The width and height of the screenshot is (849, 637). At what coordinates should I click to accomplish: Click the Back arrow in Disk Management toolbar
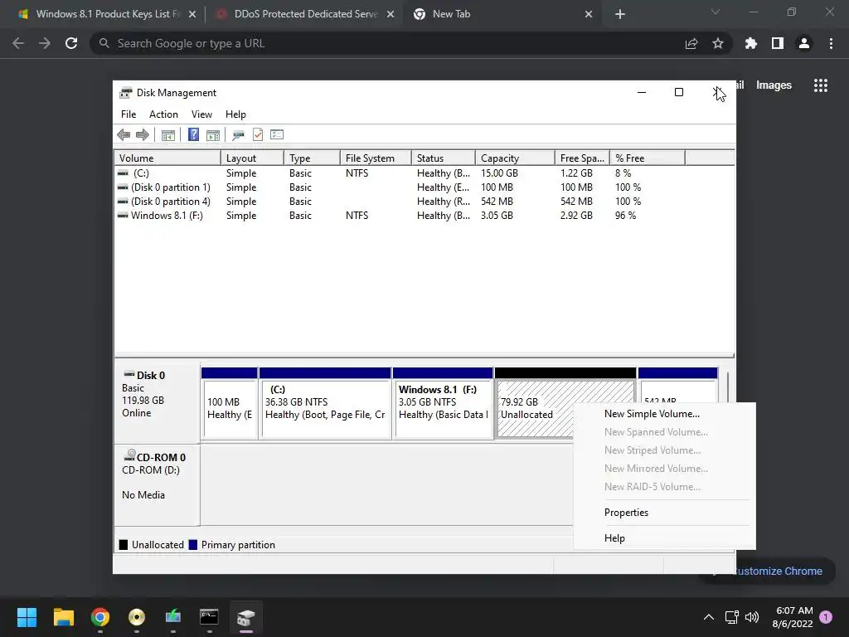[x=124, y=135]
